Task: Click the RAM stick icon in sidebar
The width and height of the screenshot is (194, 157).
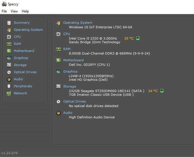Action: (9, 44)
